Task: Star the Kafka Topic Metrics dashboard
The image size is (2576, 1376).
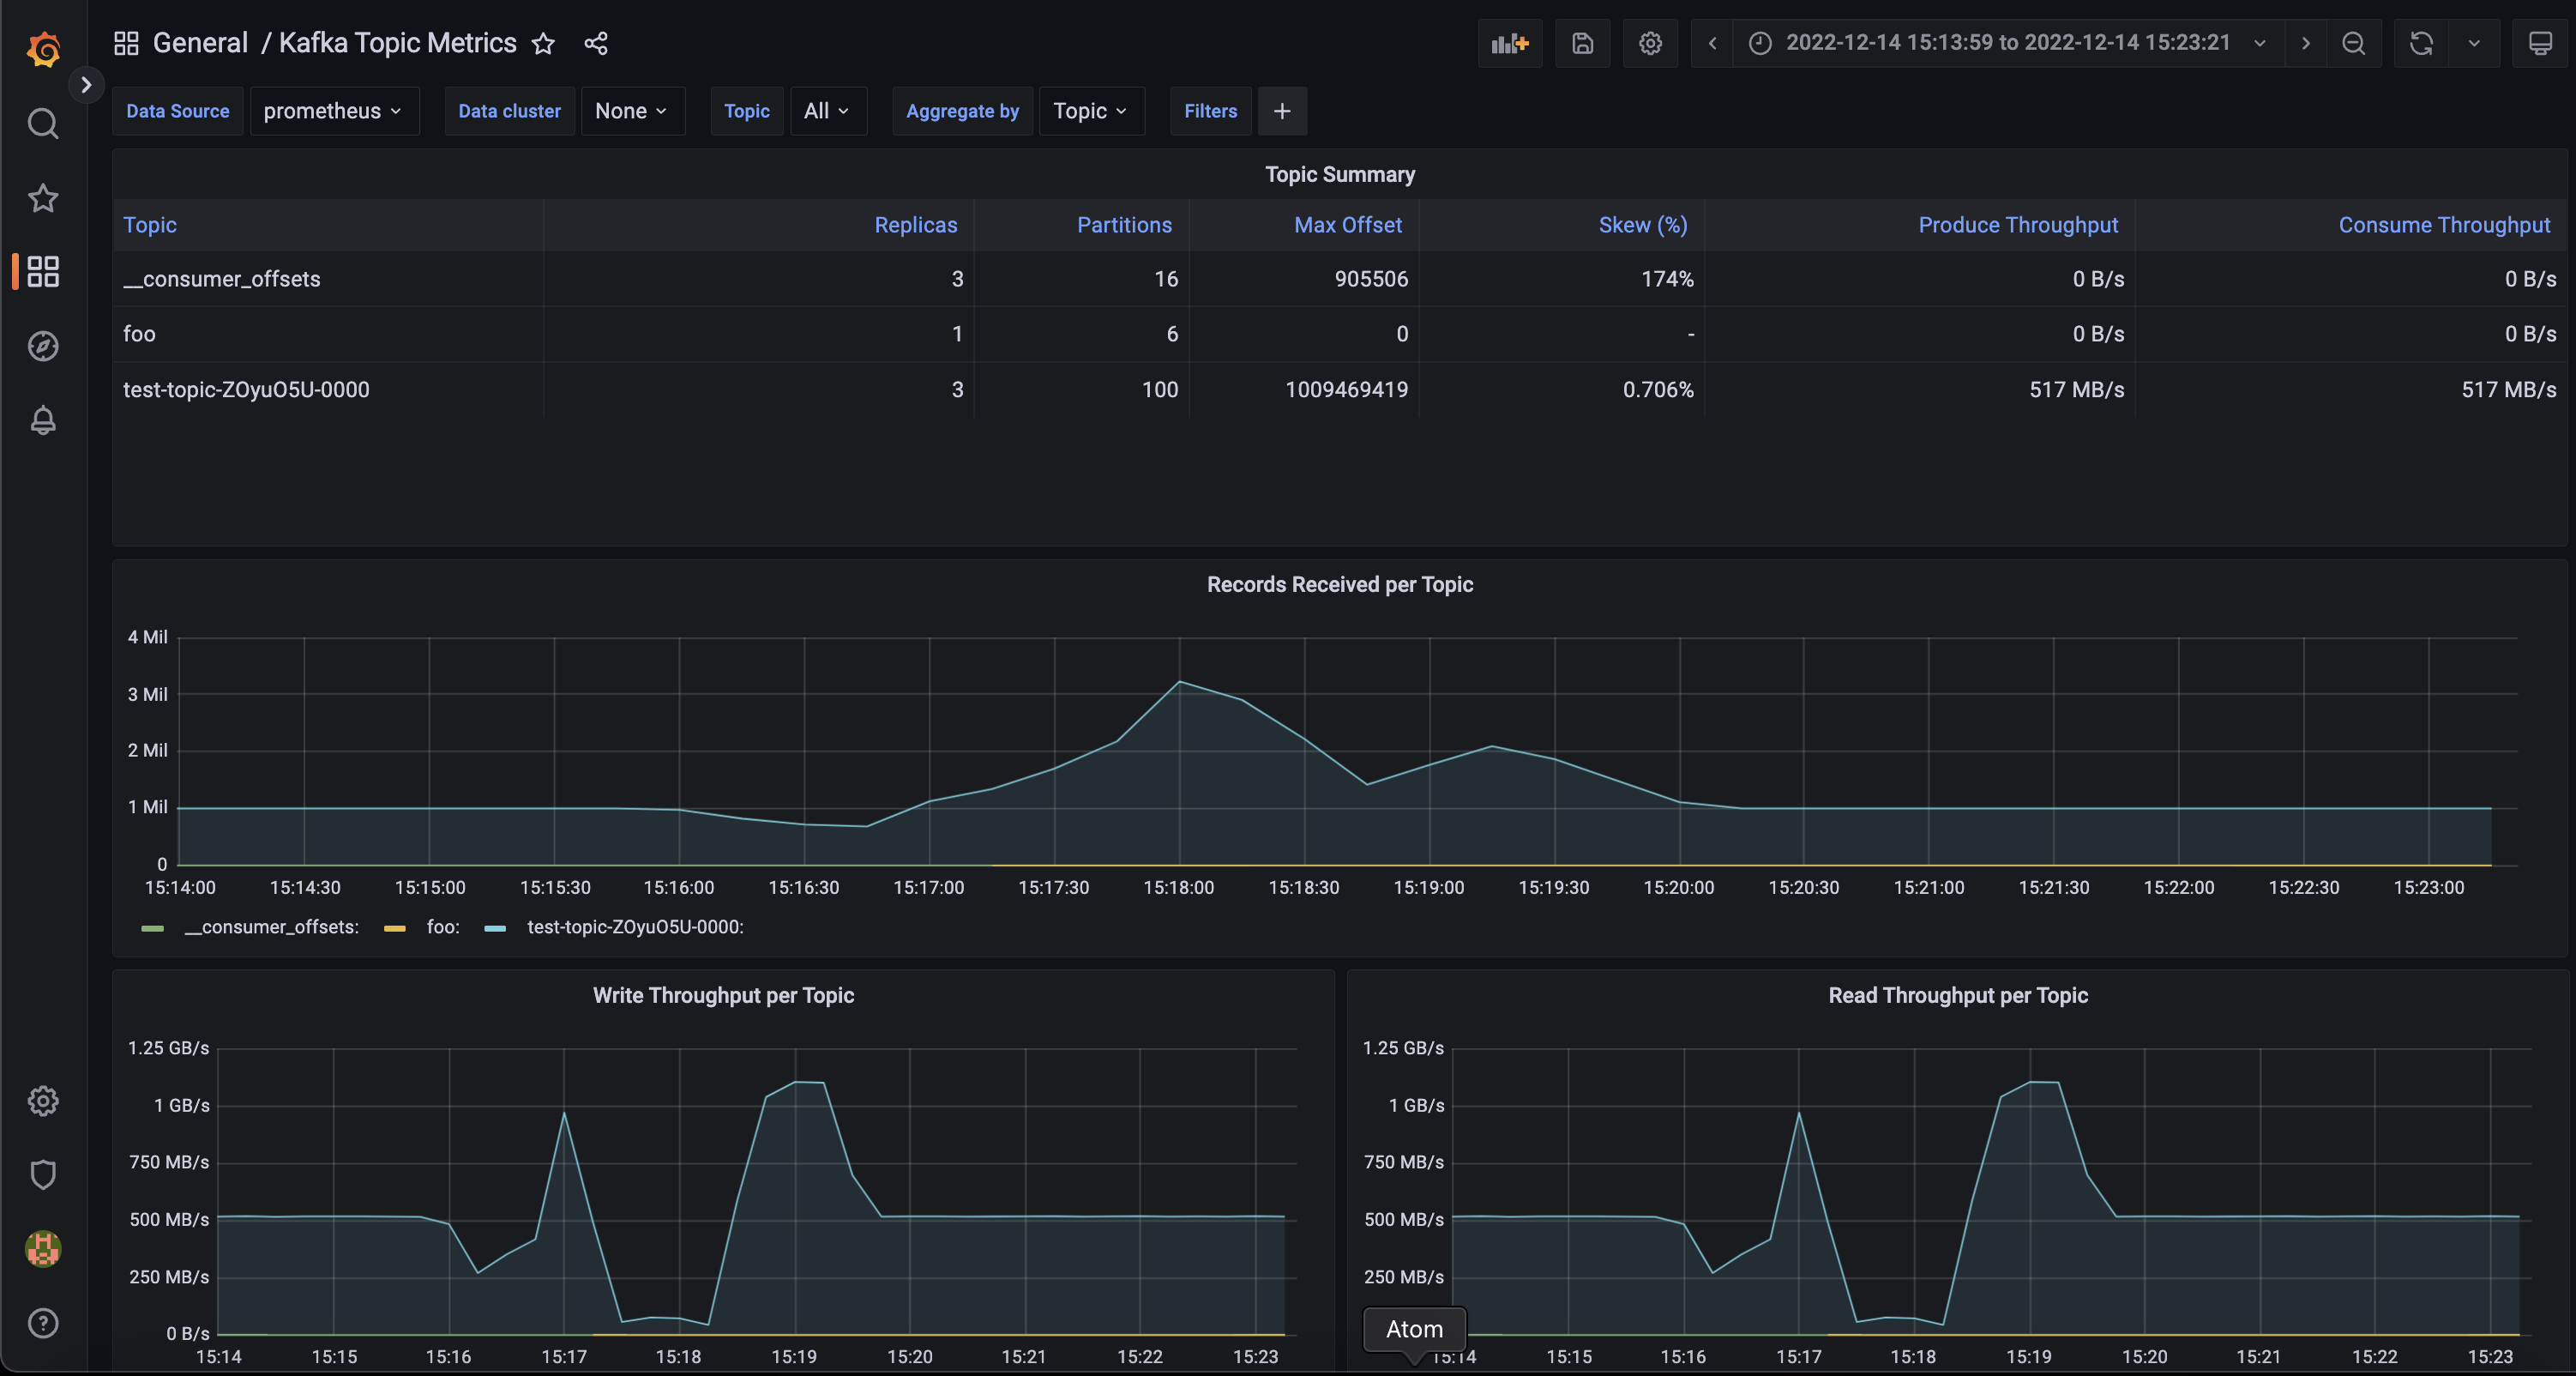Action: coord(543,43)
